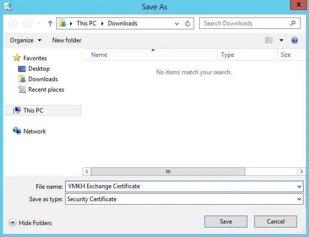Open the Organize menu
Viewport: 309px width, 237px height.
26,40
